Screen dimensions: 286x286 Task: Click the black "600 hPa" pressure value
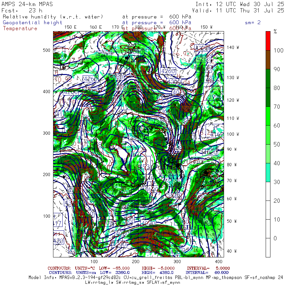(180, 17)
